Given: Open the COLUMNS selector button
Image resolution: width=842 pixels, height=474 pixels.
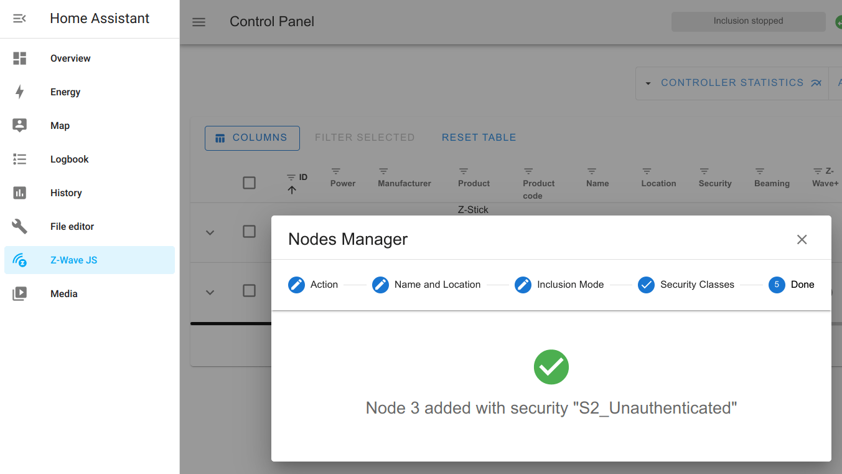Looking at the screenshot, I should [252, 138].
